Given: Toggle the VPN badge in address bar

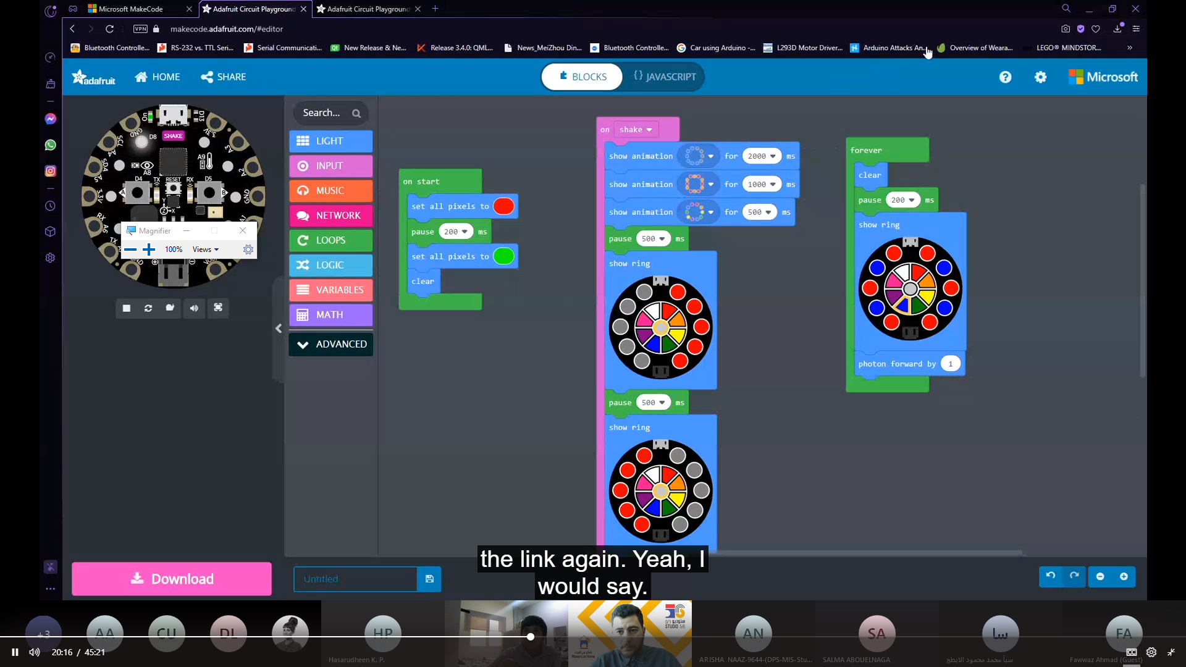Looking at the screenshot, I should 141,29.
